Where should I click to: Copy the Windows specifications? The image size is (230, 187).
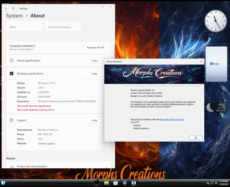(94, 74)
